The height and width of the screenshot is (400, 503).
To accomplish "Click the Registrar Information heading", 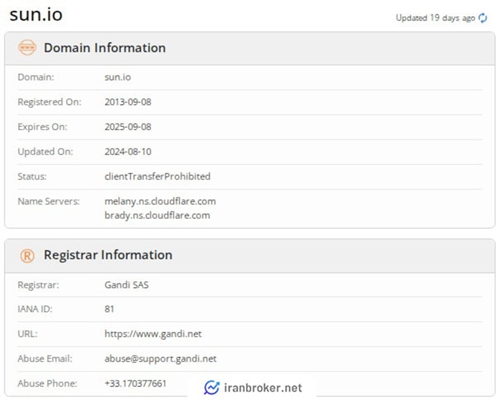I will coord(108,255).
